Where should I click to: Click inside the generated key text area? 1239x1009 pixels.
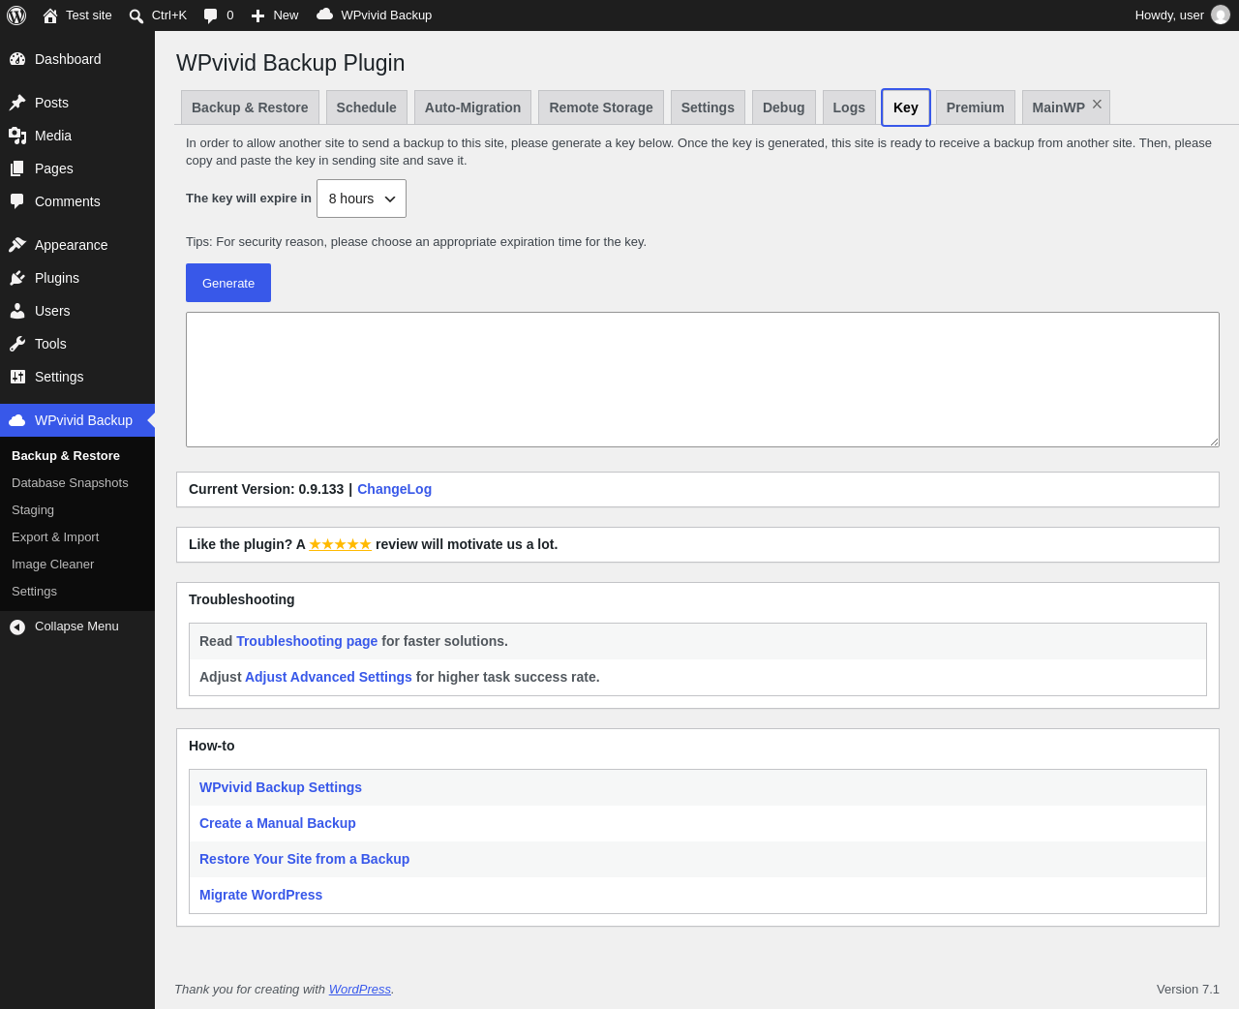pos(703,380)
